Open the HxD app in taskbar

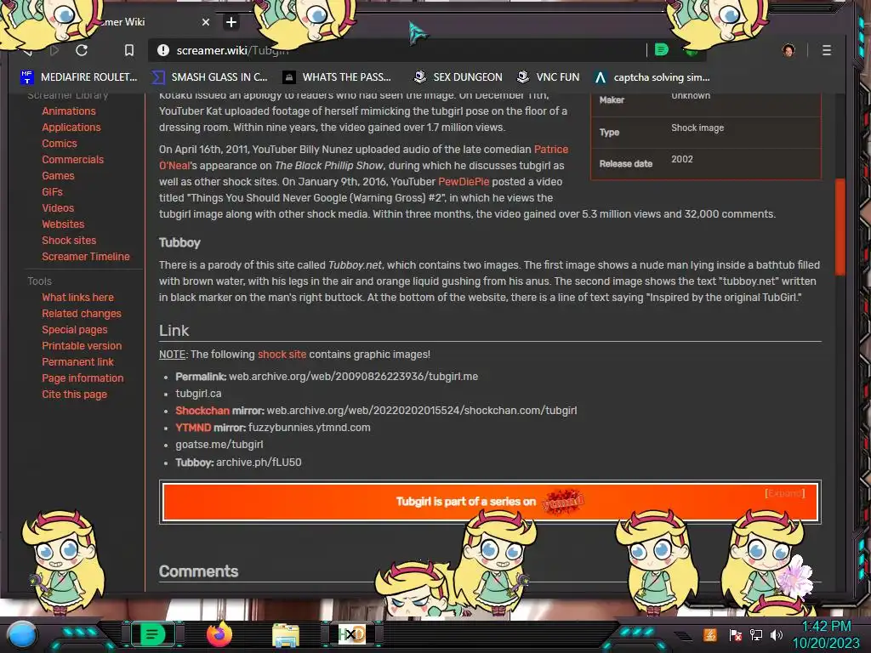351,634
